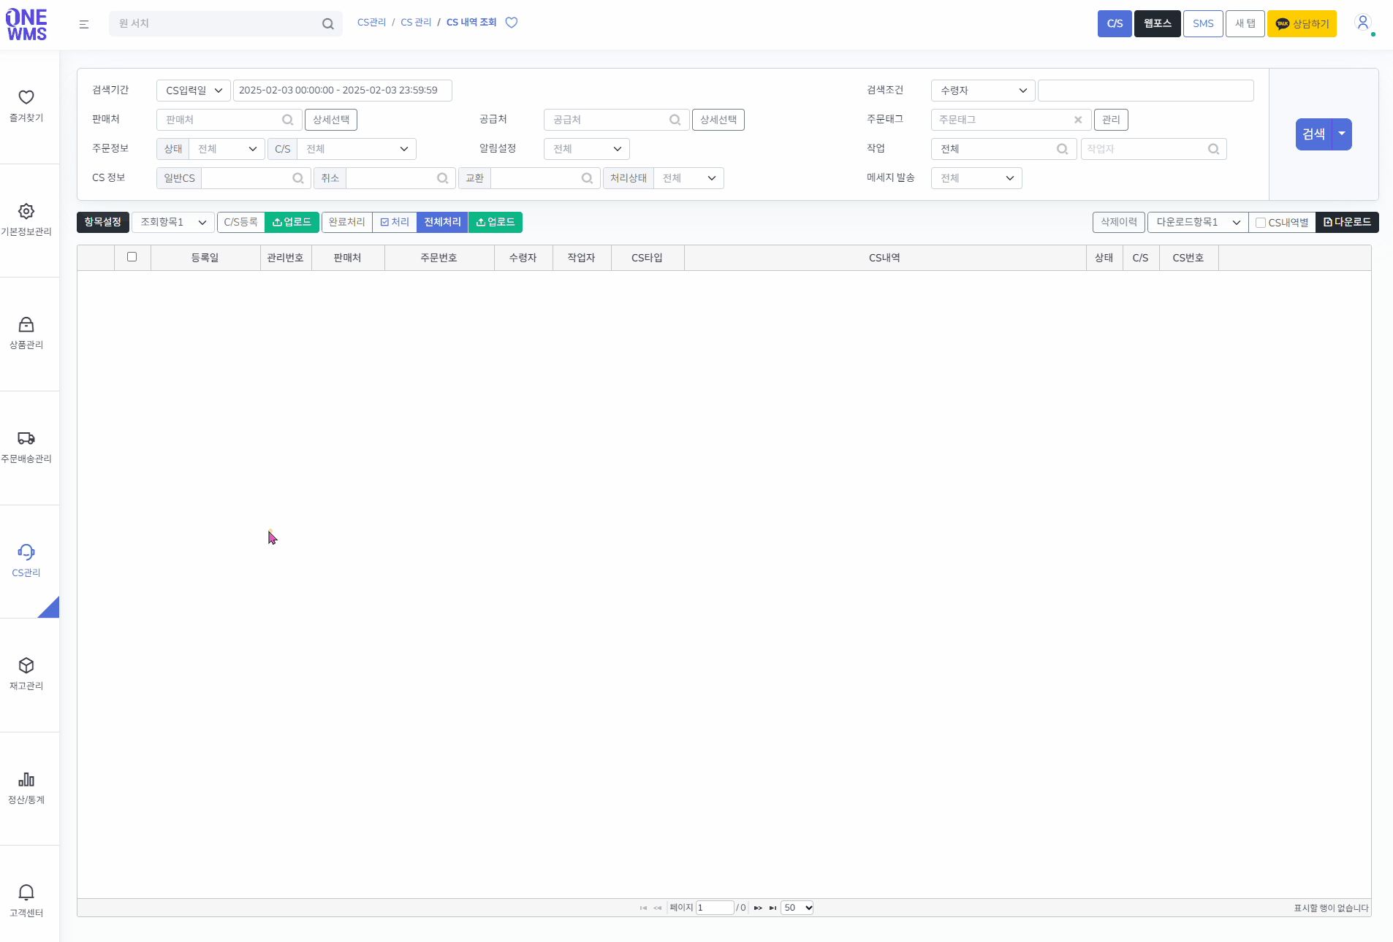This screenshot has height=942, width=1393.
Task: Click the 항목설정 button
Action: coord(103,222)
